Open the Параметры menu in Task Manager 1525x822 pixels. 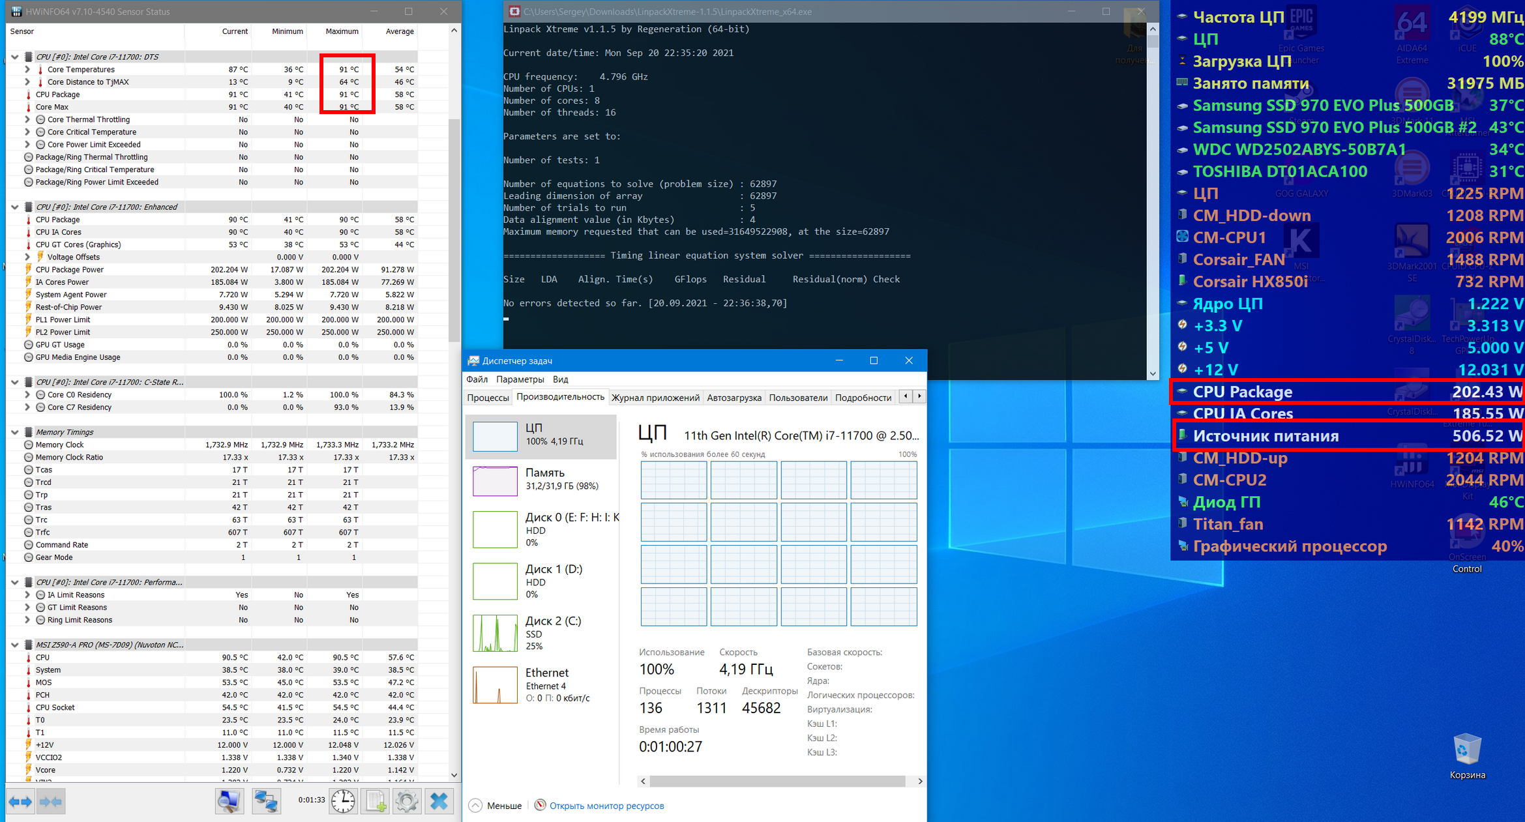tap(520, 379)
